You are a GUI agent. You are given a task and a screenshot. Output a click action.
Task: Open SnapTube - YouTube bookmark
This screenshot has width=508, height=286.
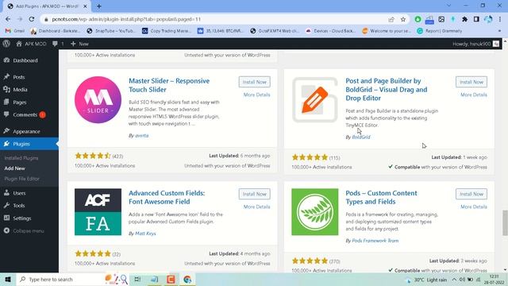click(111, 31)
